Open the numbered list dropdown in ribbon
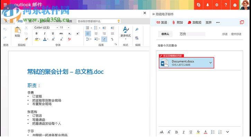Screen dimensions: 251x137 pos(100,28)
